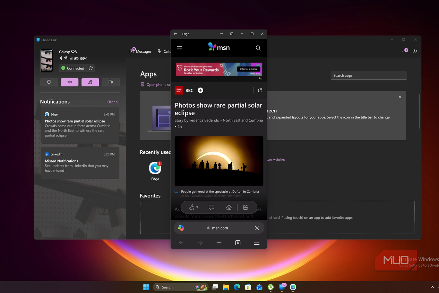Open File Explorer from taskbar

pos(226,287)
